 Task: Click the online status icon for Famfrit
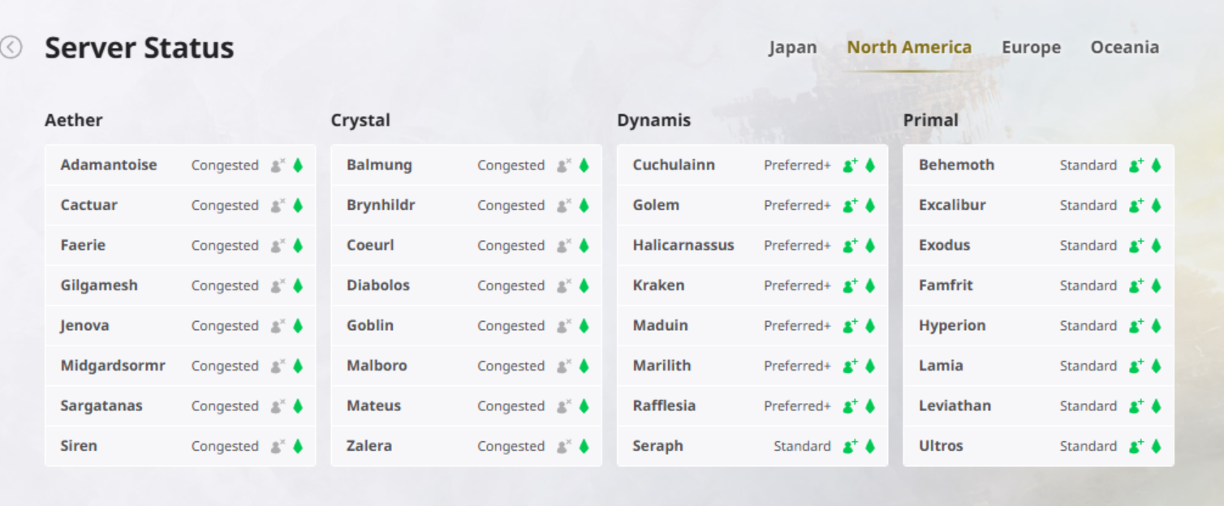click(1156, 285)
